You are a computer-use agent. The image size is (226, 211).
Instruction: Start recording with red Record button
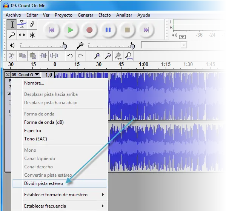point(89,30)
